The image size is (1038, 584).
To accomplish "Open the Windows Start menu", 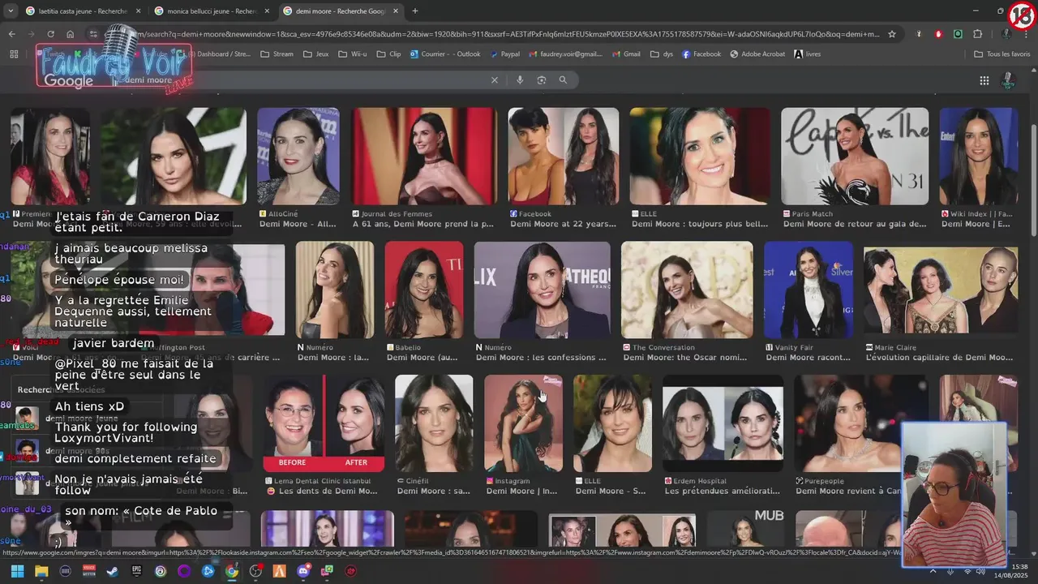I will click(17, 571).
